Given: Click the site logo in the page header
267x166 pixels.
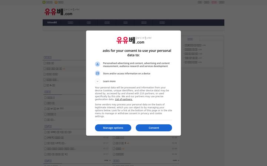Looking at the screenshot, I should pos(62,12).
